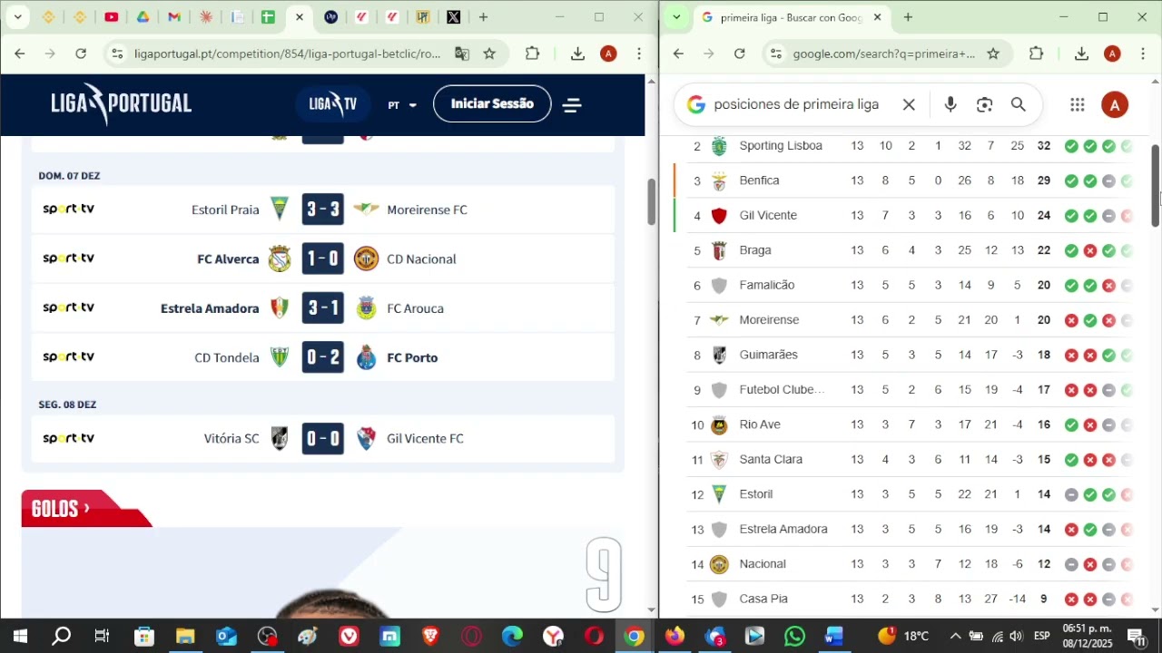
Task: Click Famalicão team row
Action: click(x=911, y=286)
